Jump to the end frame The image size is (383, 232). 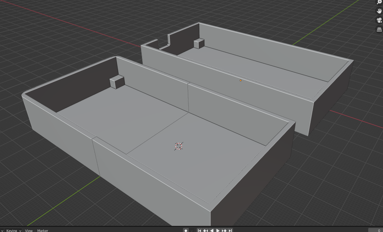point(230,230)
